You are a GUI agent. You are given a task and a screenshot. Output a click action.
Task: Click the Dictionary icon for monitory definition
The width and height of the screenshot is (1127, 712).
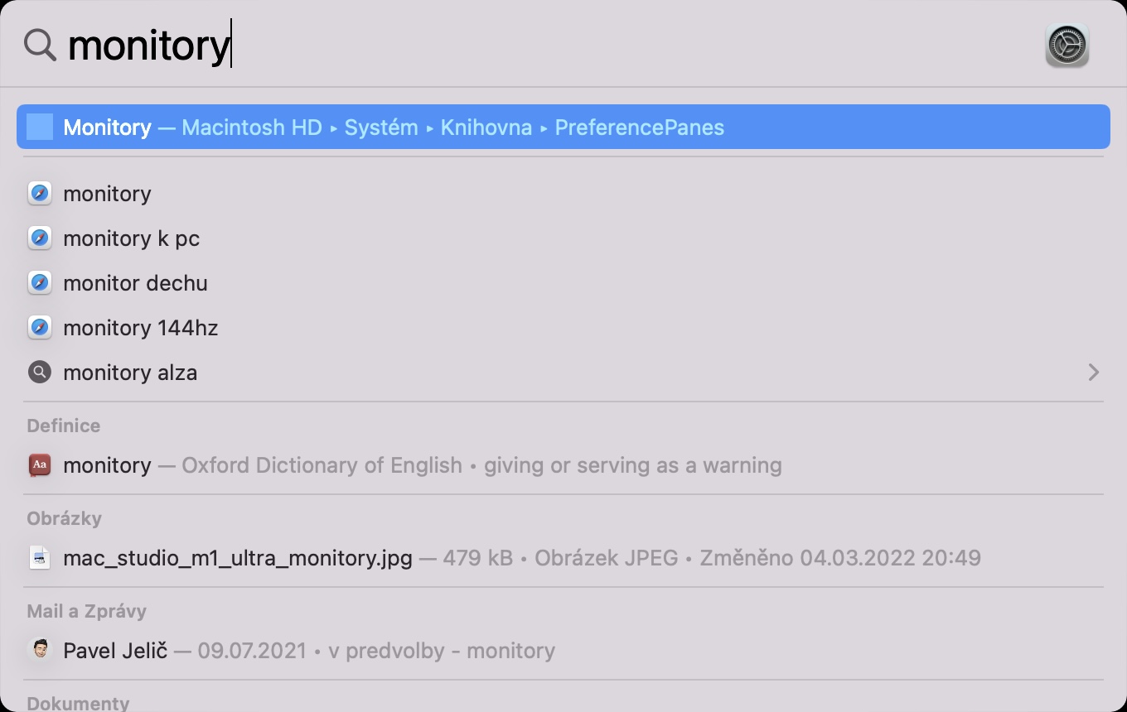tap(40, 465)
